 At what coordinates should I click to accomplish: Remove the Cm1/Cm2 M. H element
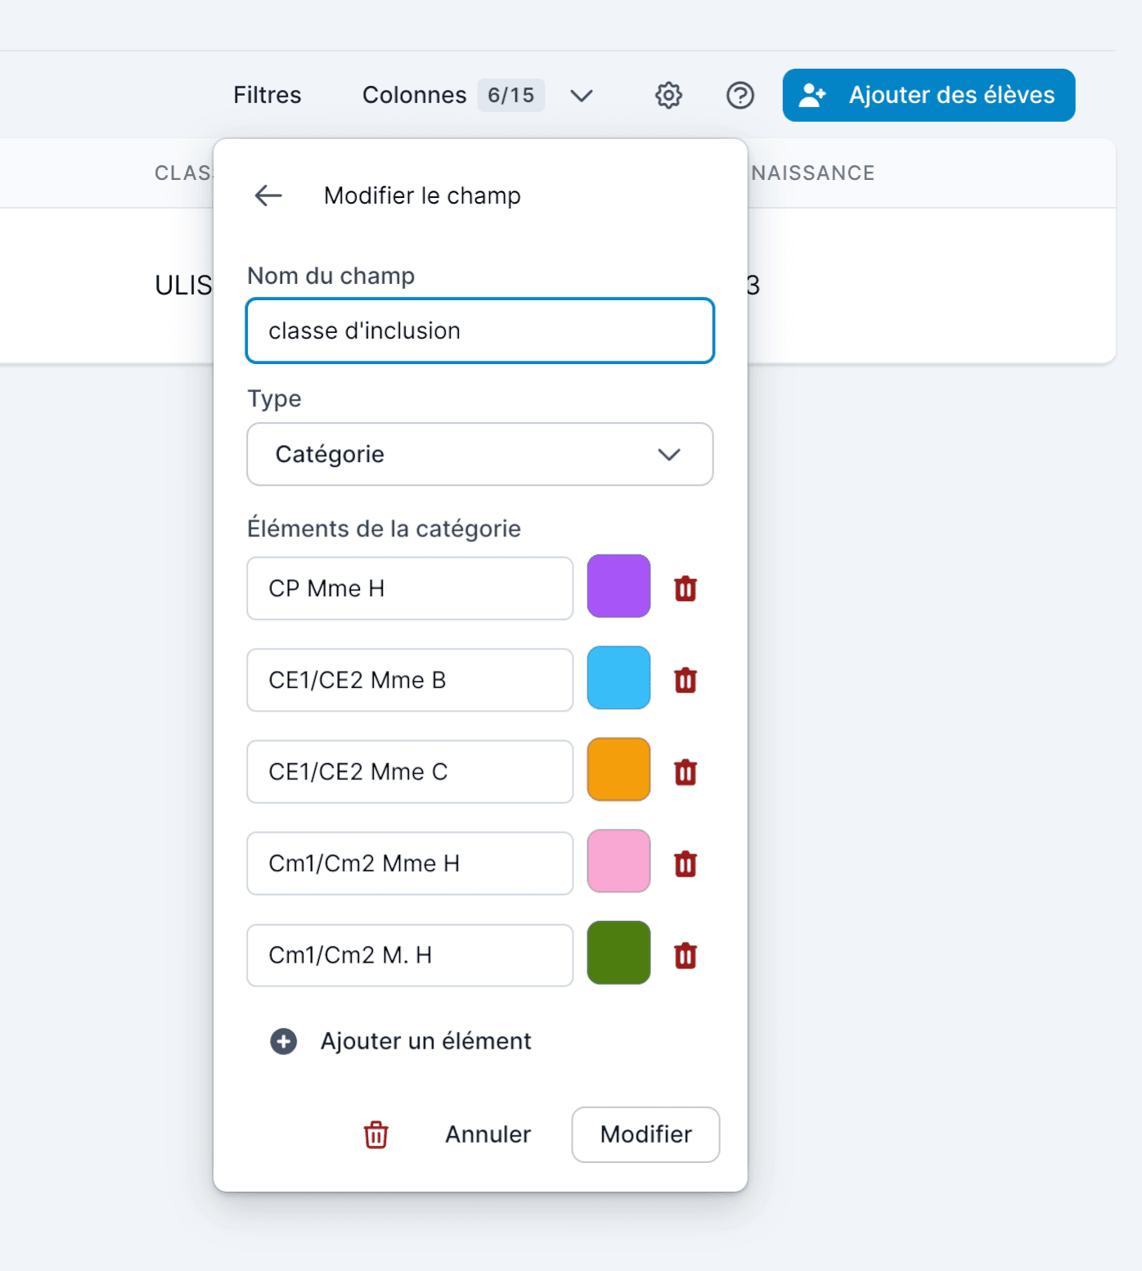pos(685,954)
